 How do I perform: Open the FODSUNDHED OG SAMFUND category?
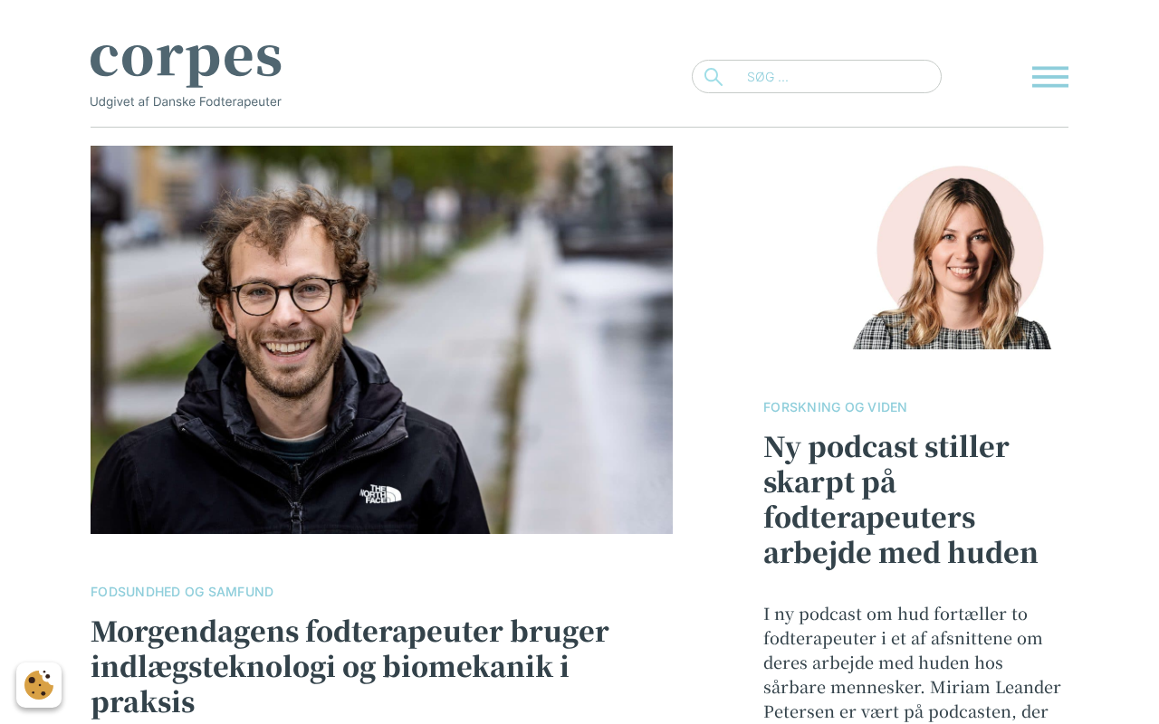(x=182, y=592)
